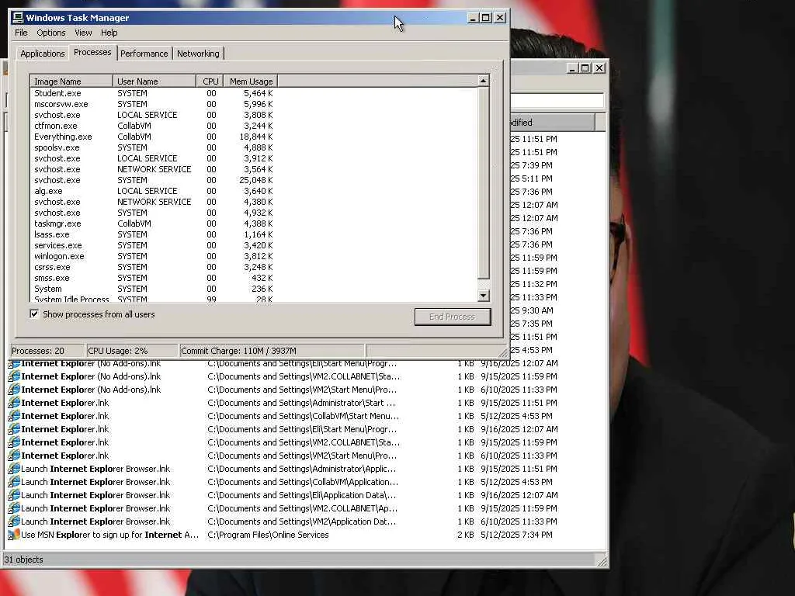Open the Networking tab
This screenshot has width=795, height=596.
tap(198, 54)
